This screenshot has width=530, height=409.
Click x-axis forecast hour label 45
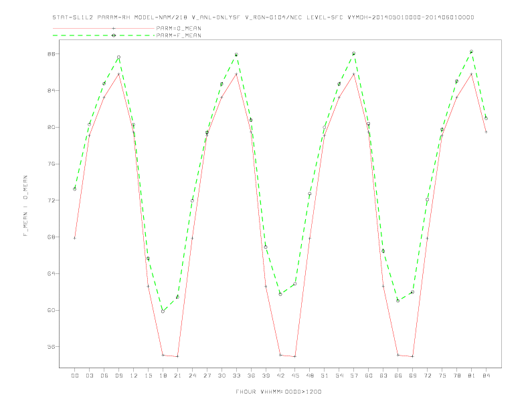click(295, 376)
